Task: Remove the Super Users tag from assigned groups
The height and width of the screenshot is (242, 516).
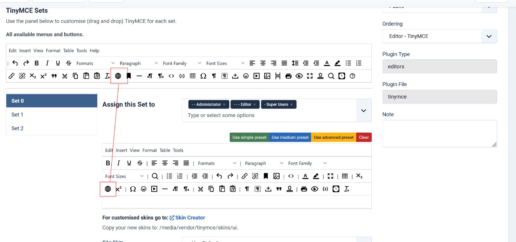Action: 291,105
